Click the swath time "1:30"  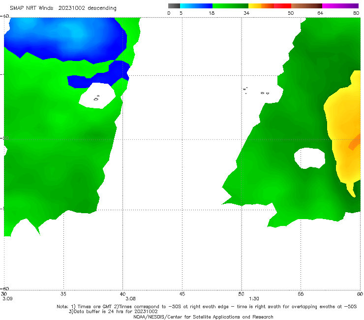coord(254,299)
